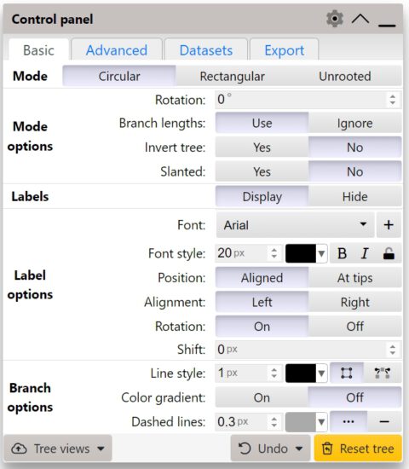The image size is (409, 469).
Task: Open the label font color swatch
Action: point(306,253)
